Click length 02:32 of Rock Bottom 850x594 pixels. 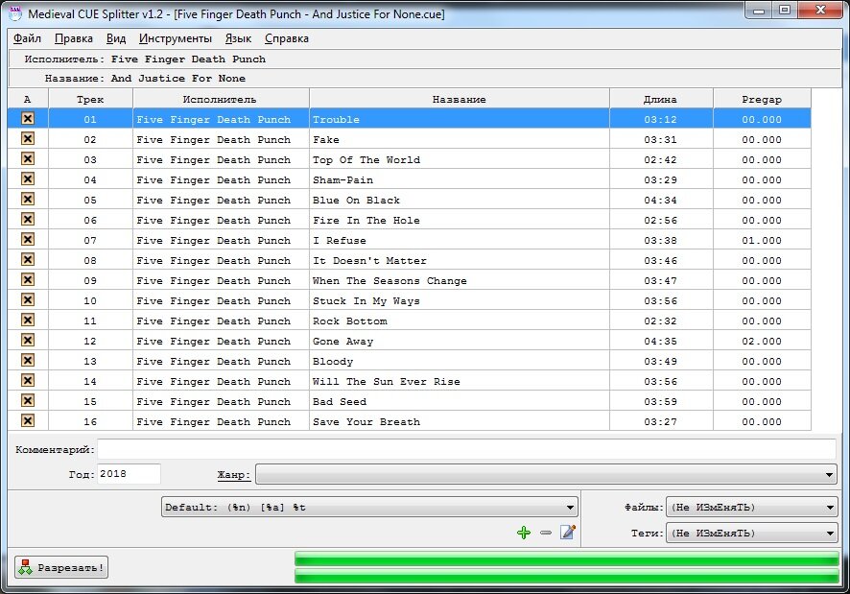(x=660, y=321)
